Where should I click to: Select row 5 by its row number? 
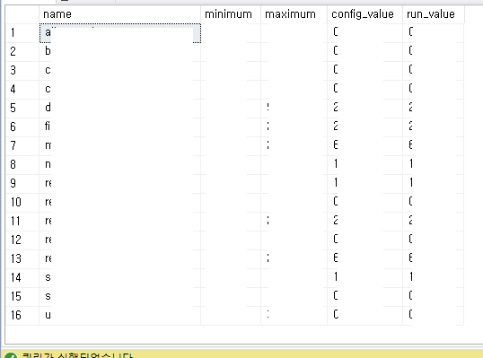pyautogui.click(x=22, y=108)
